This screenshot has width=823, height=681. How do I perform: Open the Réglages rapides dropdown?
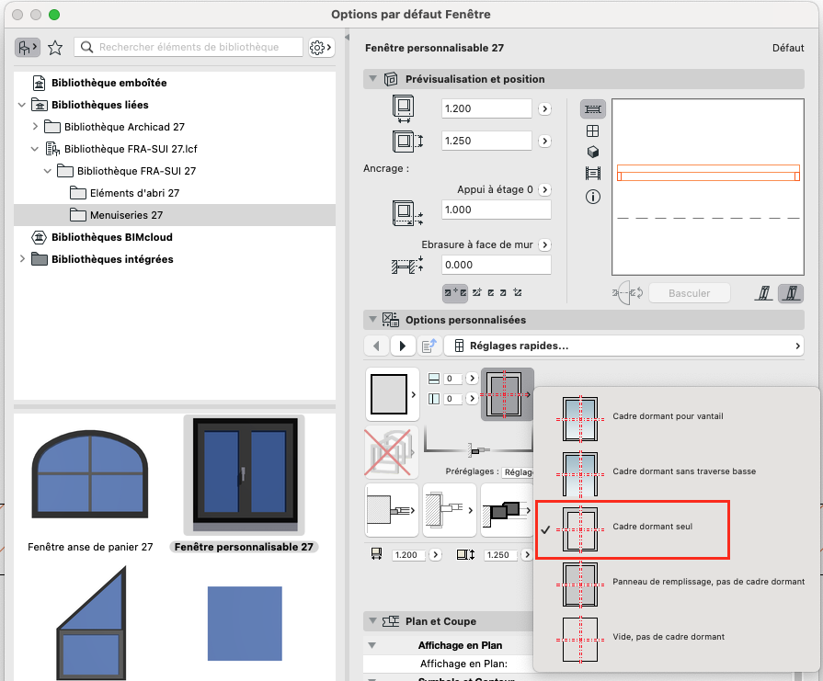coord(623,346)
